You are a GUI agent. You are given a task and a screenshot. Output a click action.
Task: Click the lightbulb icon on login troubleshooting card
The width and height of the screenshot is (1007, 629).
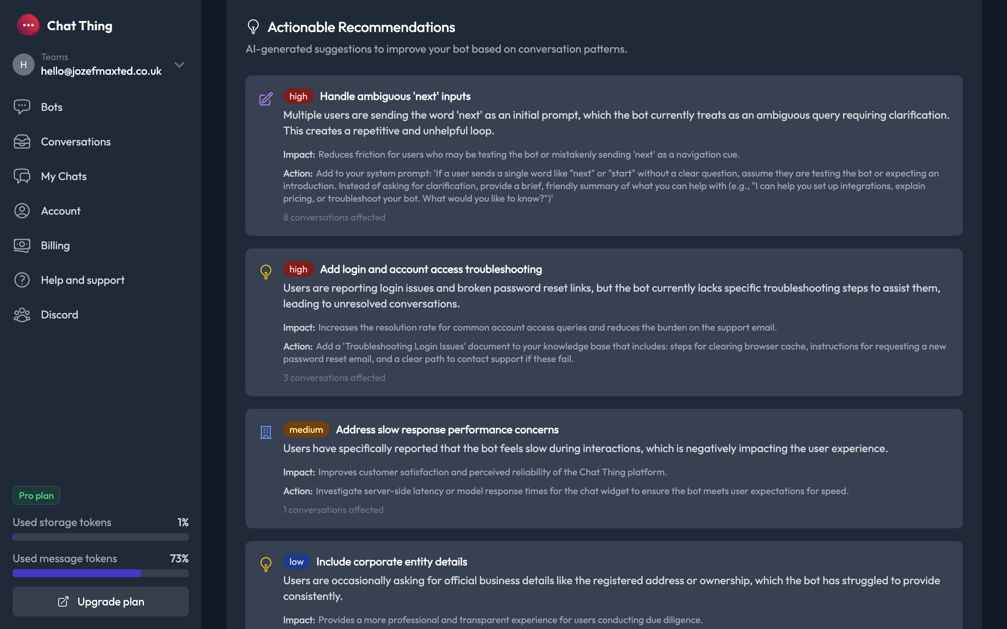click(266, 272)
